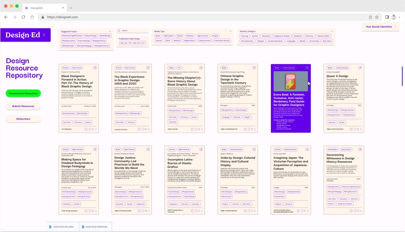
Task: Bookmark The Missing Chapter(s) card
Action: click(x=191, y=129)
